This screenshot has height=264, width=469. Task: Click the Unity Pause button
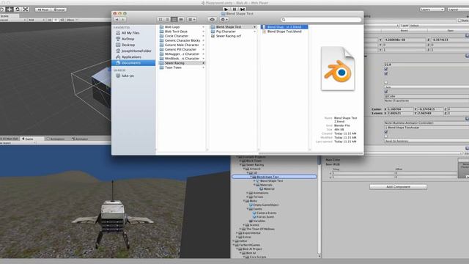(x=234, y=10)
